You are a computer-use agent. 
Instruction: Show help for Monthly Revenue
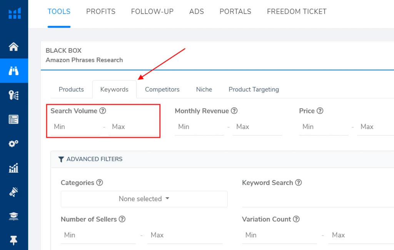point(234,111)
